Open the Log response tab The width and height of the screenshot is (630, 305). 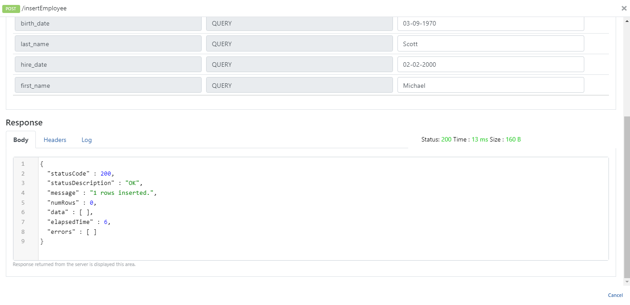86,140
